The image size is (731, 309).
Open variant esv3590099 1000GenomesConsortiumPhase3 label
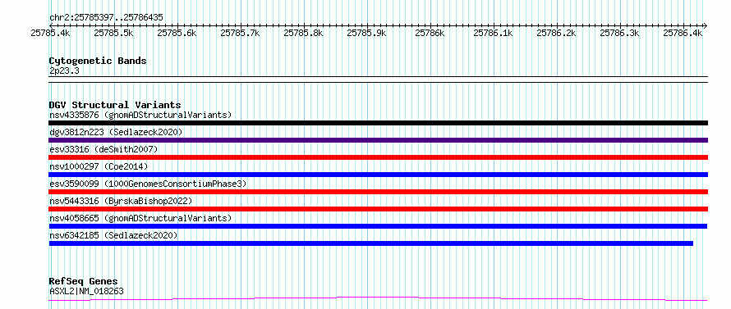[148, 184]
